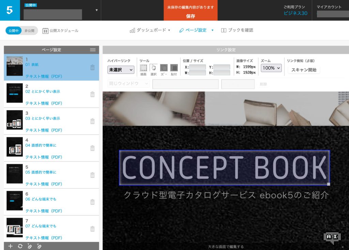The height and width of the screenshot is (250, 349).
Task: Delete page 2 with its trash icon
Action: (x=92, y=94)
